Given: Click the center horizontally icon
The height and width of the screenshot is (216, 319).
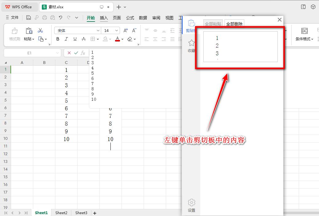Looking at the screenshot, I should (155, 39).
